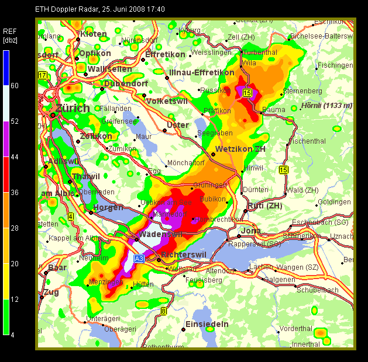Click the Mönchaltorf label
The height and width of the screenshot is (362, 368).
tap(186, 162)
